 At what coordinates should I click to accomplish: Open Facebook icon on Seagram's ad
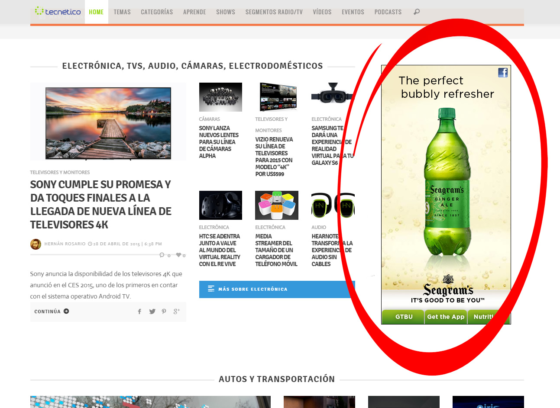point(503,73)
